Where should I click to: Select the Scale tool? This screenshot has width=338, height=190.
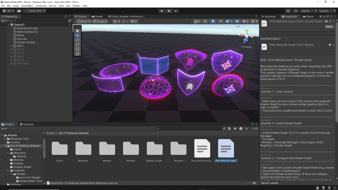point(77,44)
